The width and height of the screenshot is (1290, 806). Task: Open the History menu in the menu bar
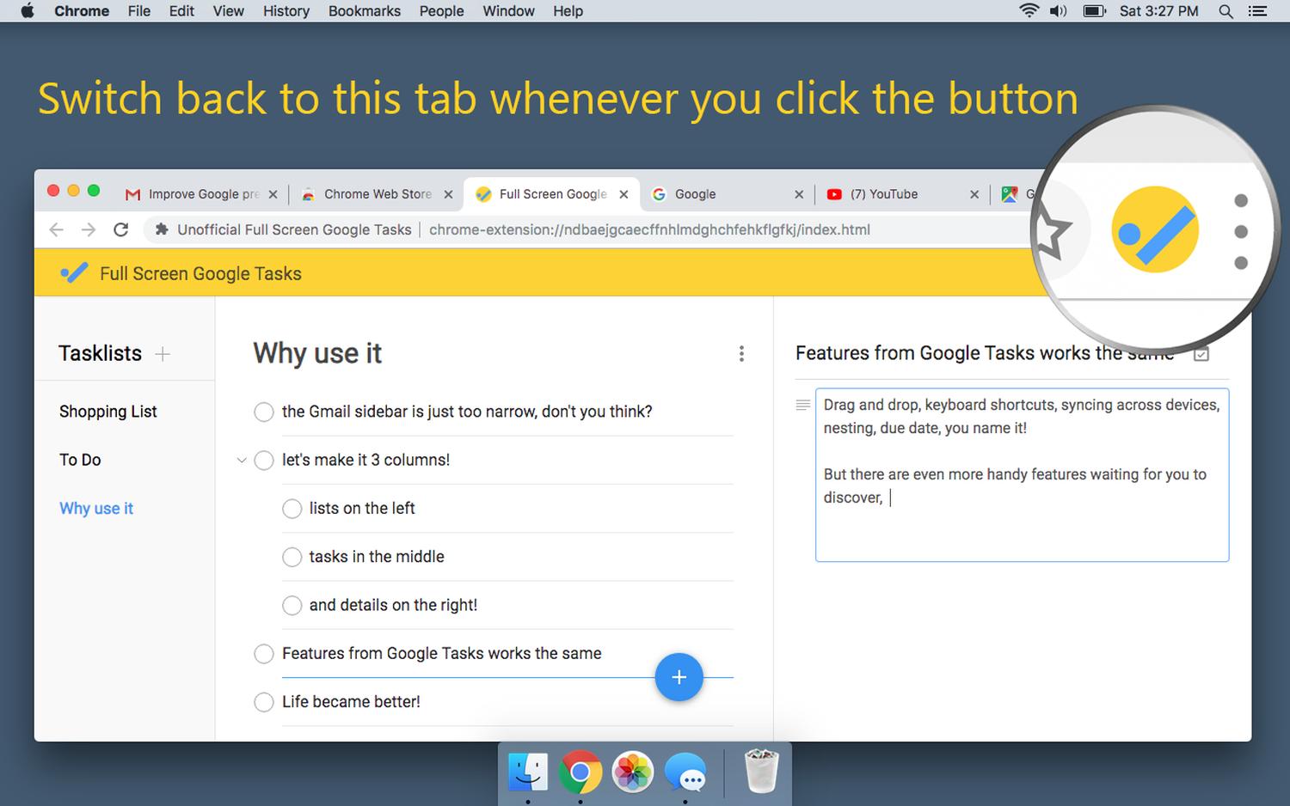point(286,11)
